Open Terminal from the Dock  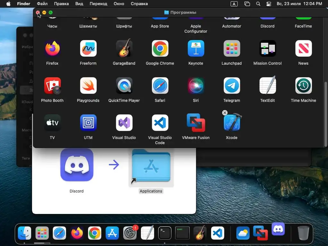coord(165,233)
